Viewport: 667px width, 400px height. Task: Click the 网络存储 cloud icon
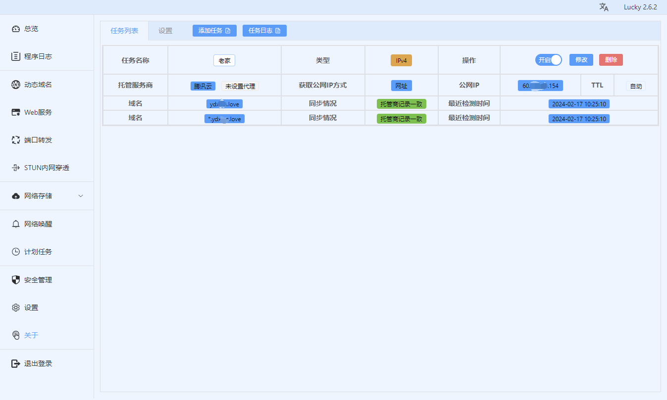tap(16, 196)
